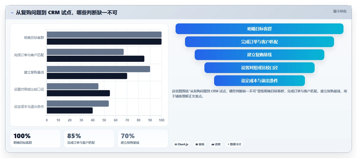Select the 设置对照或比较口径 funnel stage
357x158 pixels.
tap(259, 68)
